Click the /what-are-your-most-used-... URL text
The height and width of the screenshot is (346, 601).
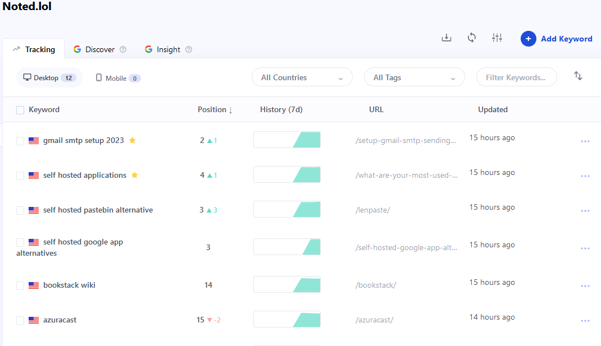pos(406,175)
